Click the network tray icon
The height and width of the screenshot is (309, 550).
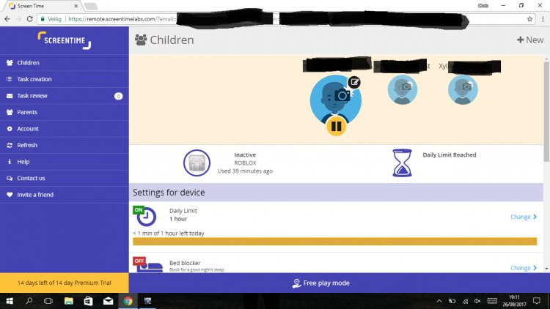(465, 301)
